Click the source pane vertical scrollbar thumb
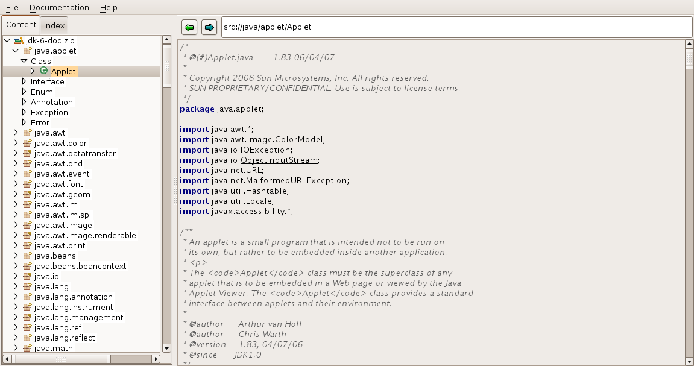694x366 pixels. [x=689, y=59]
